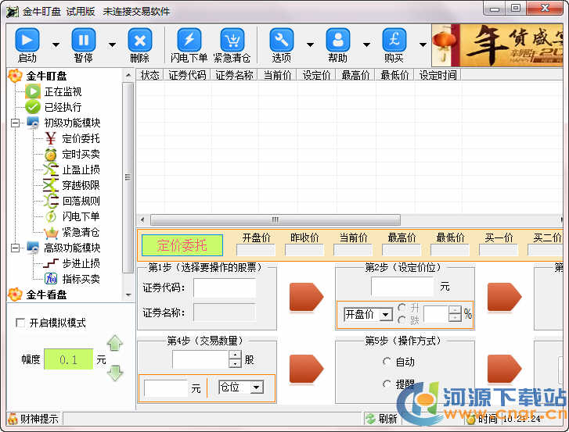Image resolution: width=569 pixels, height=432 pixels.
Task: Open the 金牛看盘 sidebar section
Action: 46,295
